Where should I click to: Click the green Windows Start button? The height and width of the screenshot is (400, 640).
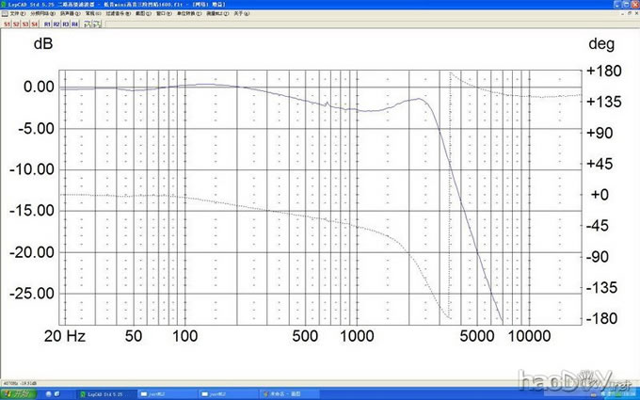pos(18,394)
